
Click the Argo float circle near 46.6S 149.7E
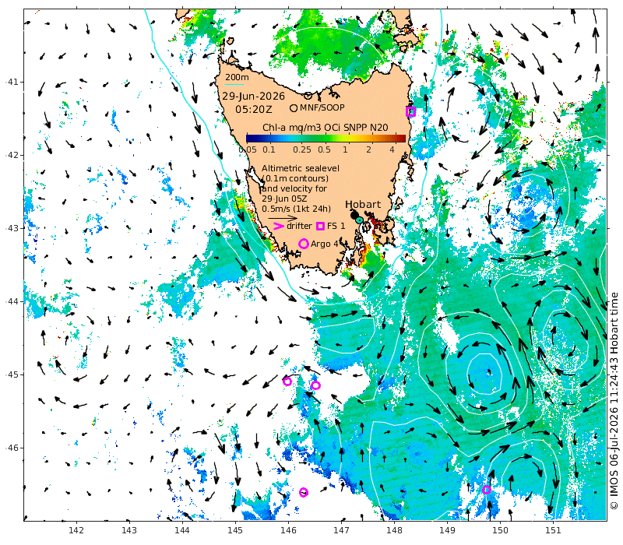[486, 490]
